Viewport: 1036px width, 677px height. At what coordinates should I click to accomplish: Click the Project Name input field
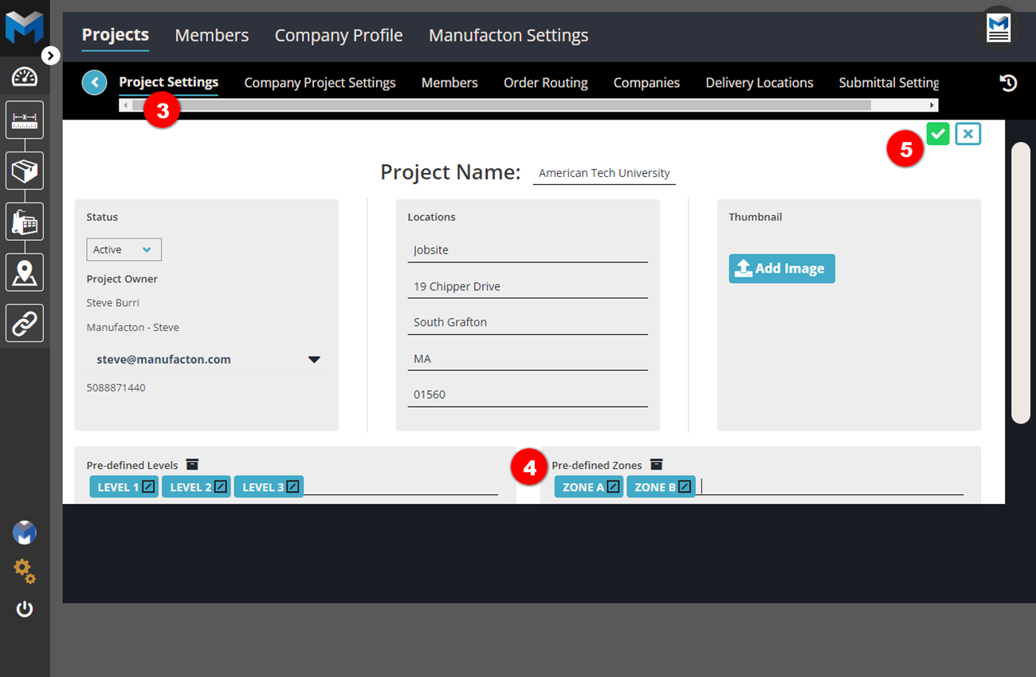(x=603, y=173)
